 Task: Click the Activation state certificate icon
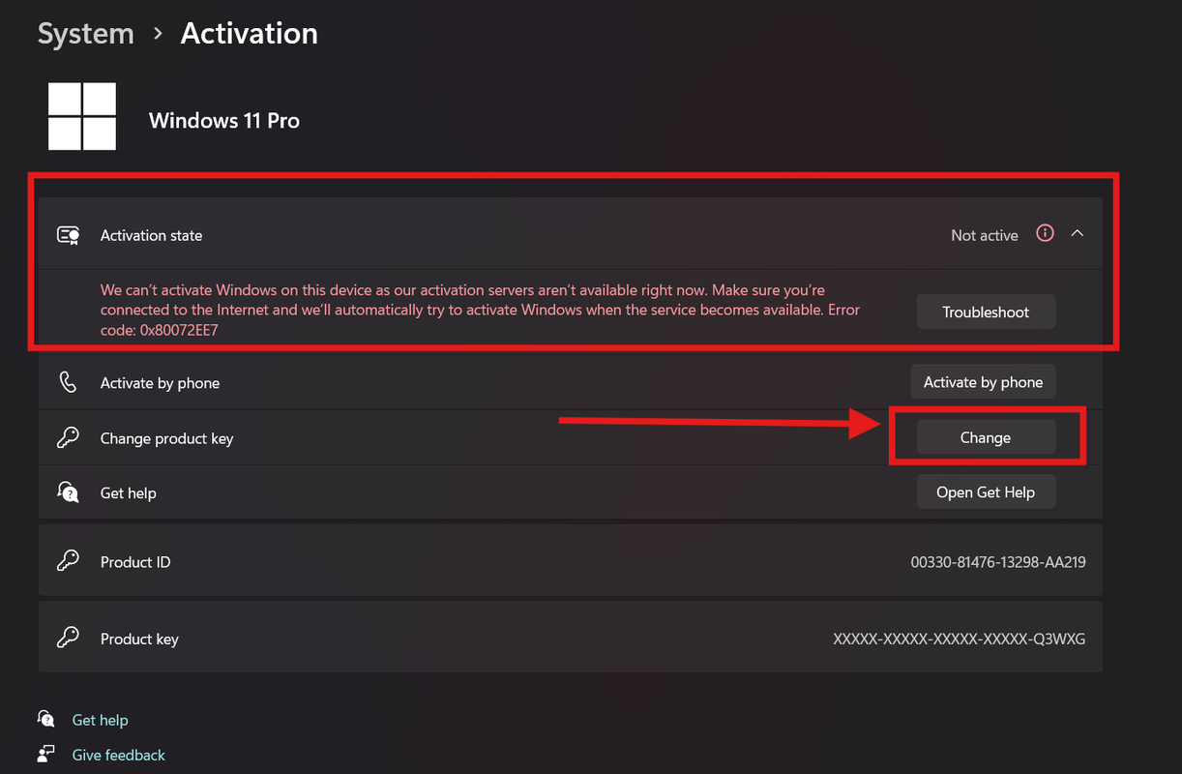68,235
